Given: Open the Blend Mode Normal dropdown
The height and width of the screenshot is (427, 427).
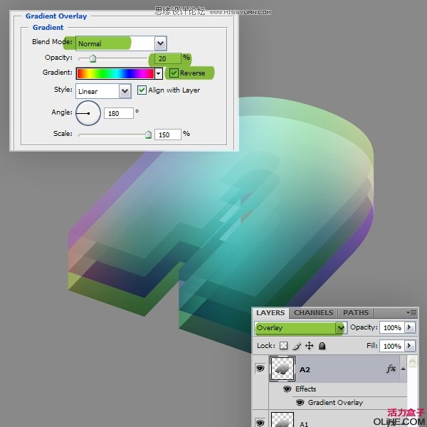Looking at the screenshot, I should [x=160, y=43].
